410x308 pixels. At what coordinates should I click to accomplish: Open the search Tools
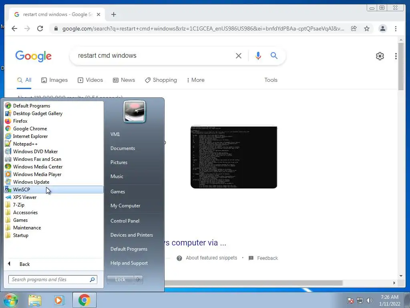(x=271, y=80)
